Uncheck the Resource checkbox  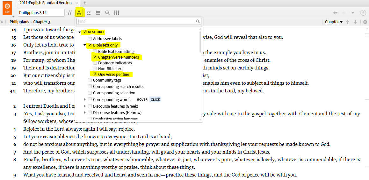tap(85, 32)
